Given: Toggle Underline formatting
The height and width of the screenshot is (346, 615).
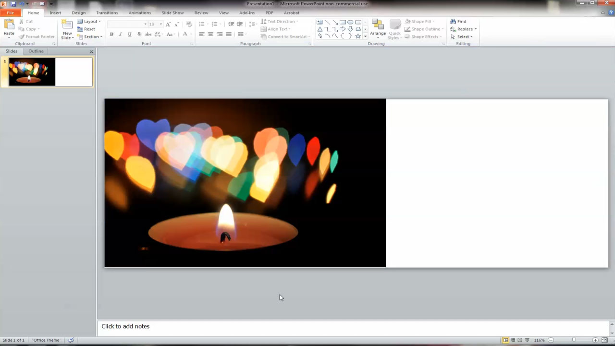Looking at the screenshot, I should click(x=129, y=34).
